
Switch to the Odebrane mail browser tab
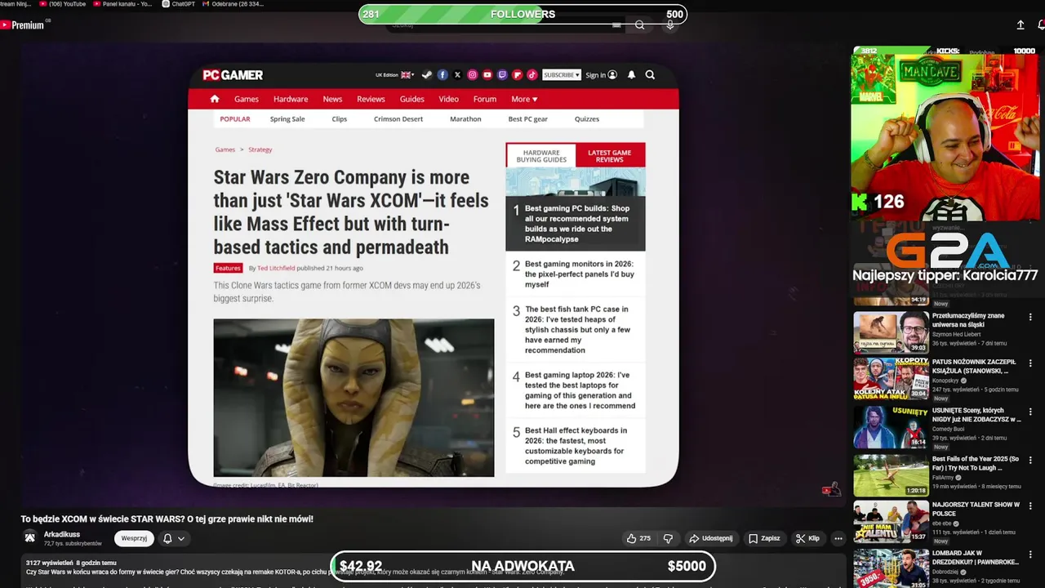233,4
